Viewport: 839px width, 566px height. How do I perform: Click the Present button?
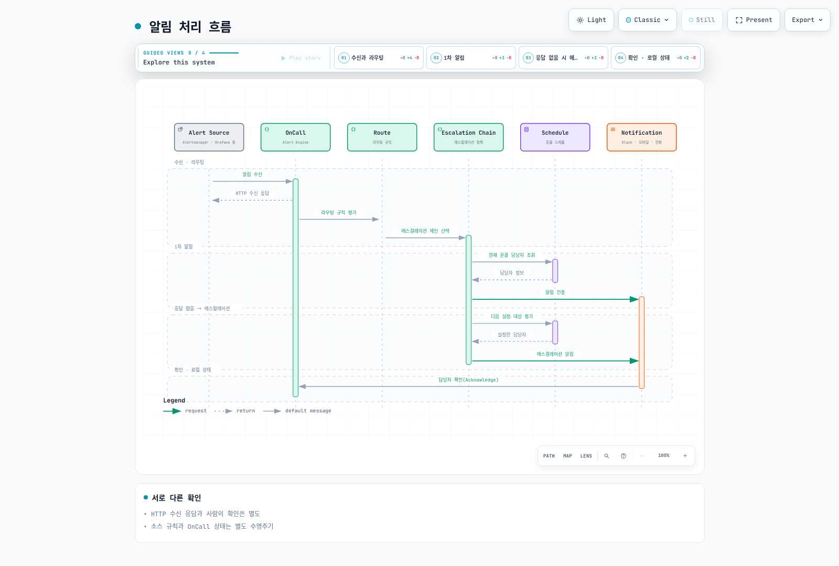(x=754, y=20)
